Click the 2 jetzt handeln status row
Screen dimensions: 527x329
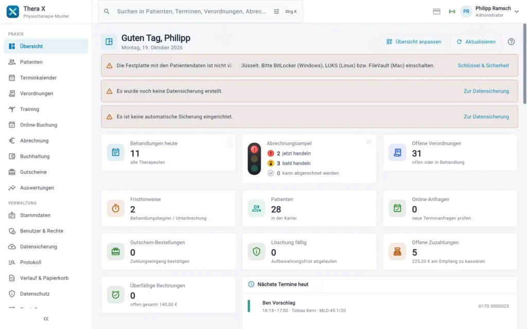click(289, 153)
